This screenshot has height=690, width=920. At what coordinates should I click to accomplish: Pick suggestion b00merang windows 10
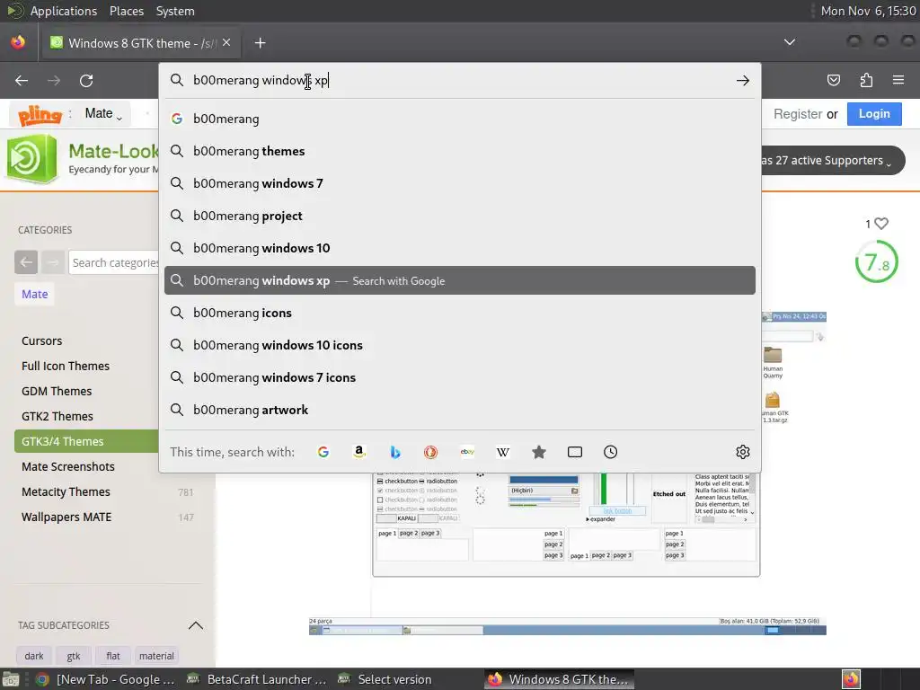click(460, 248)
